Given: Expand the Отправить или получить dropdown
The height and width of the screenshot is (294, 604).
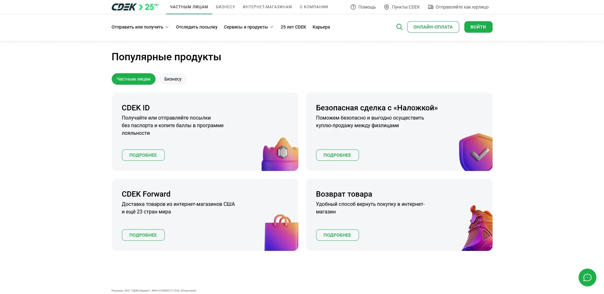Looking at the screenshot, I should pos(138,27).
